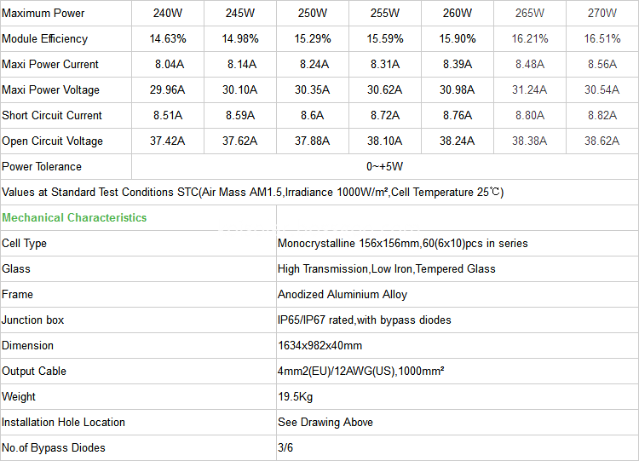
Task: Click the 38.62A open circuit voltage cell
Action: 602,141
